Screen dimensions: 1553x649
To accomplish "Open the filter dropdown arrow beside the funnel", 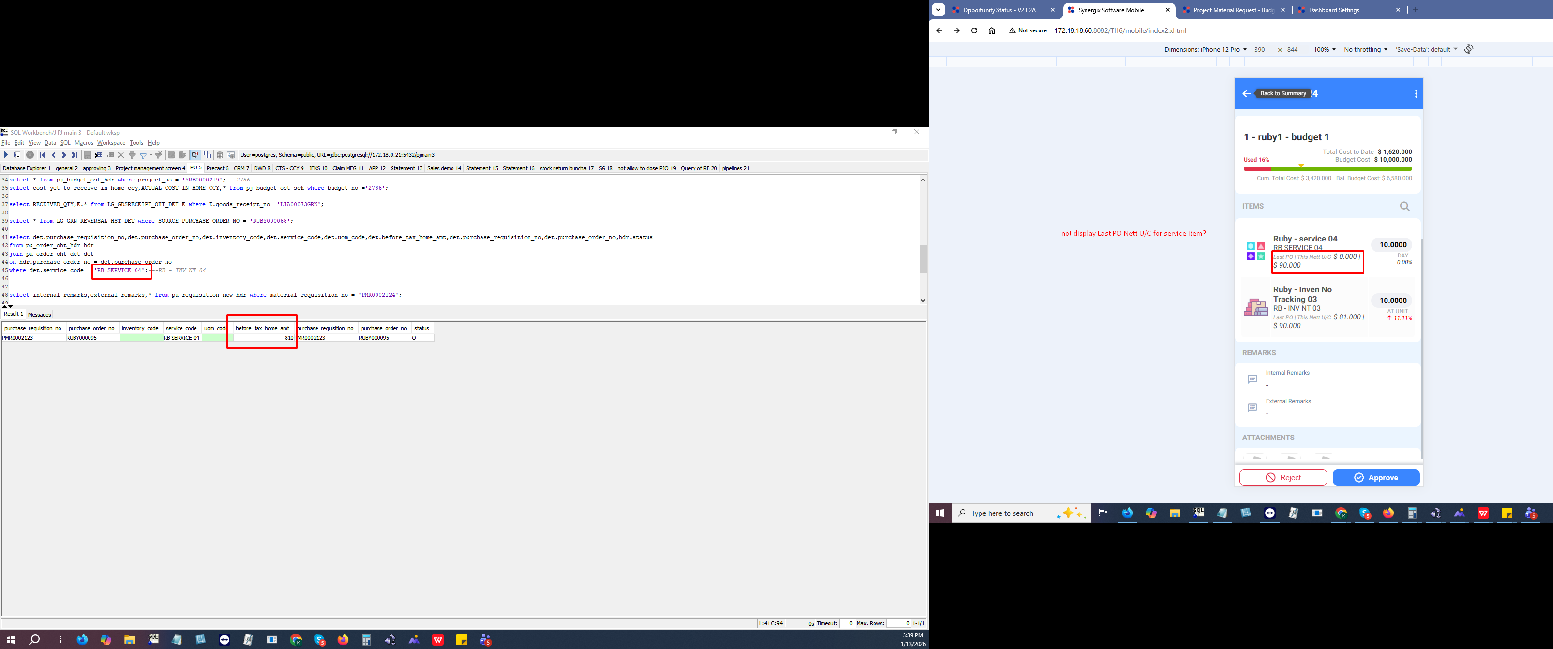I will tap(151, 155).
